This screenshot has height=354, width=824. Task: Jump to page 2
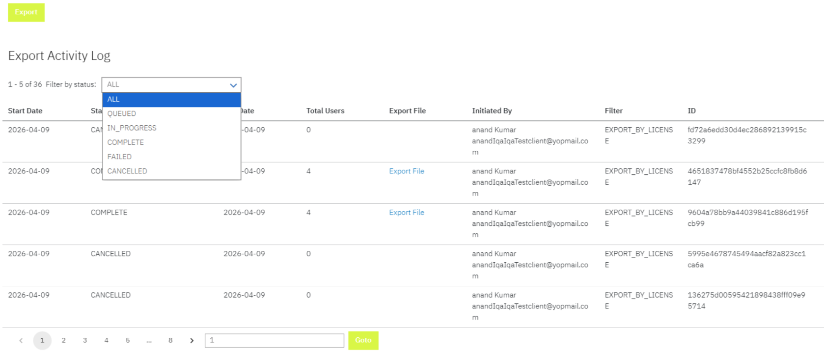click(x=63, y=340)
